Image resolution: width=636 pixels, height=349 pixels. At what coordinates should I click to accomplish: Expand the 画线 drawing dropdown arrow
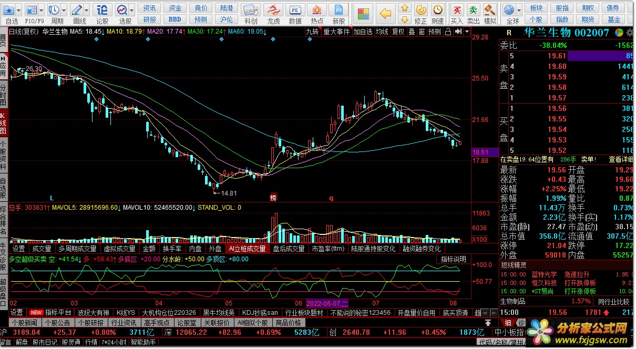[x=86, y=10]
